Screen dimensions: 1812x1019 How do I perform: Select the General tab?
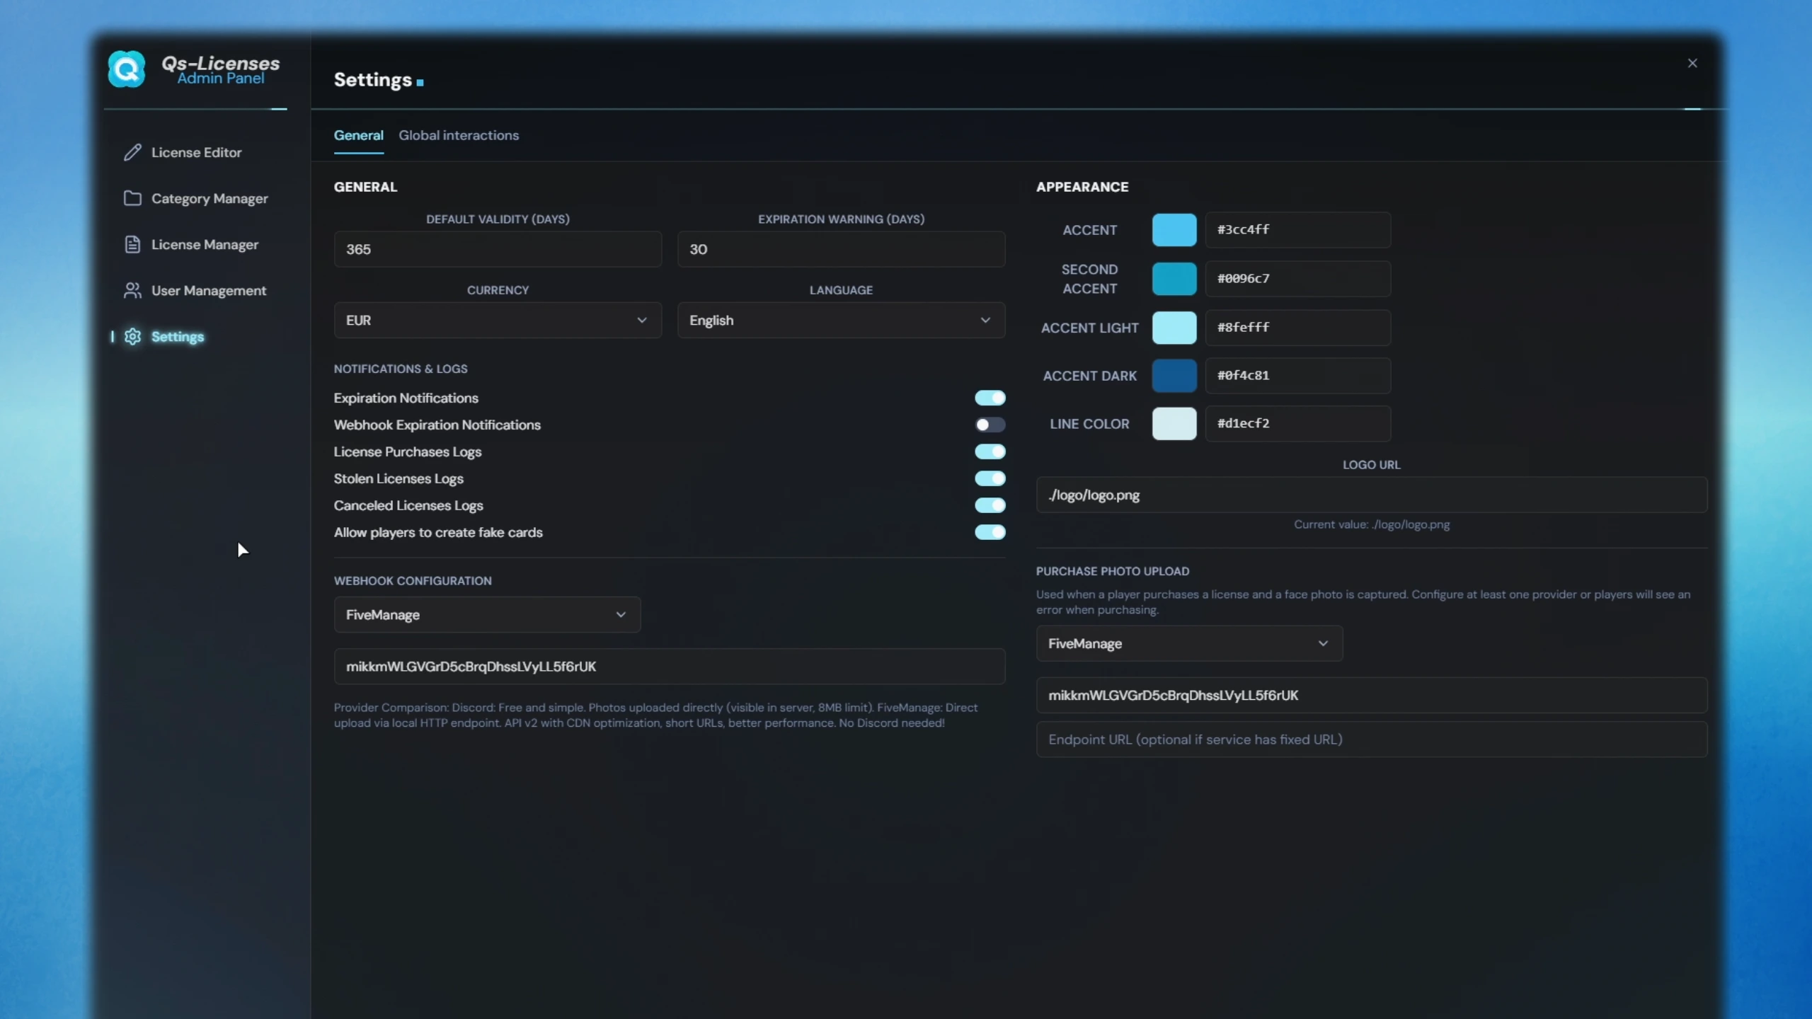[x=359, y=135]
